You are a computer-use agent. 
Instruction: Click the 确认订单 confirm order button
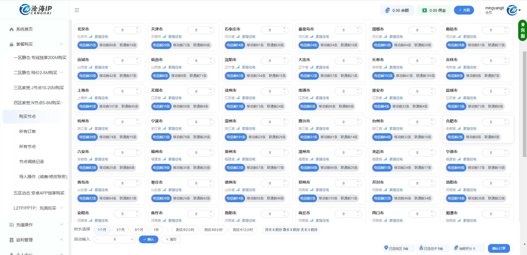tap(499, 248)
